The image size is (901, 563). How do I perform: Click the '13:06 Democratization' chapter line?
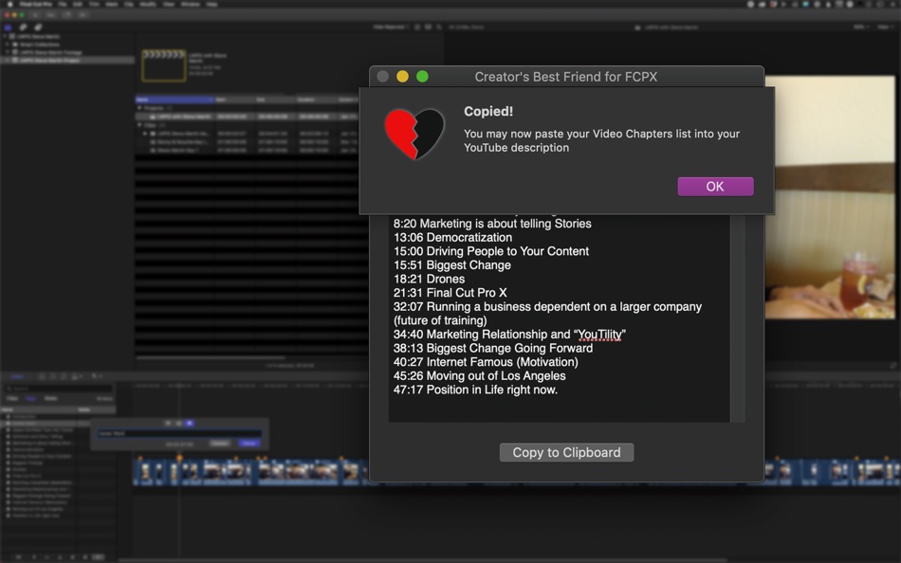tap(452, 237)
